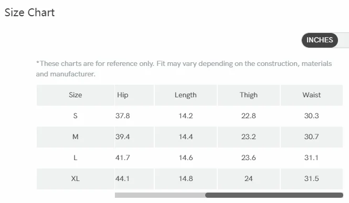The image size is (349, 203).
Task: Select the INCHES unit toggle
Action: tap(320, 40)
